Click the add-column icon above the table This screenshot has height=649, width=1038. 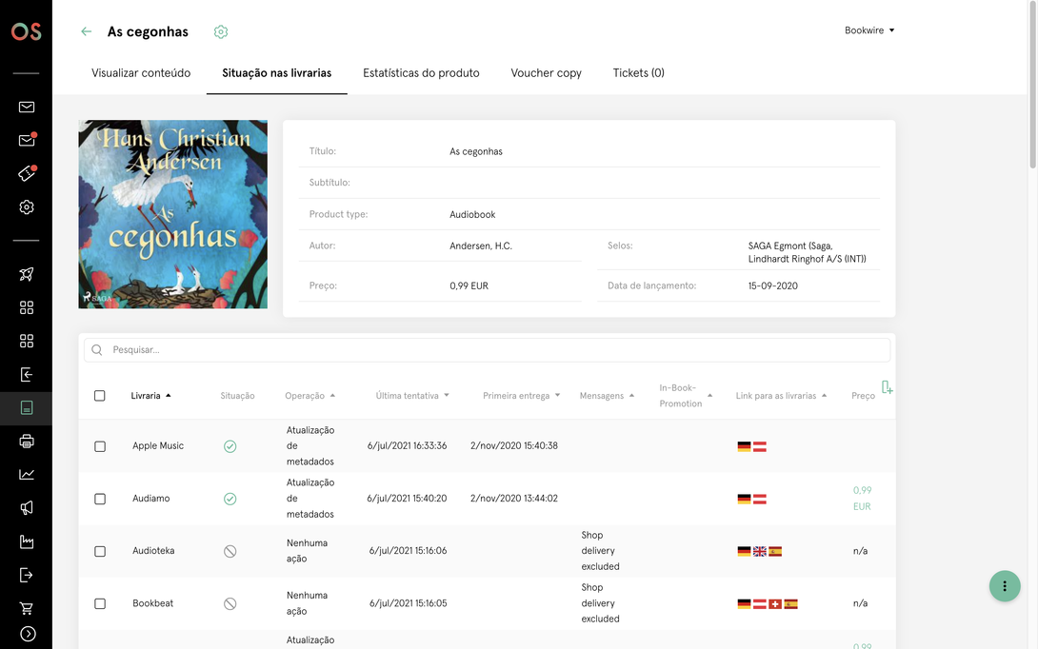pyautogui.click(x=888, y=387)
